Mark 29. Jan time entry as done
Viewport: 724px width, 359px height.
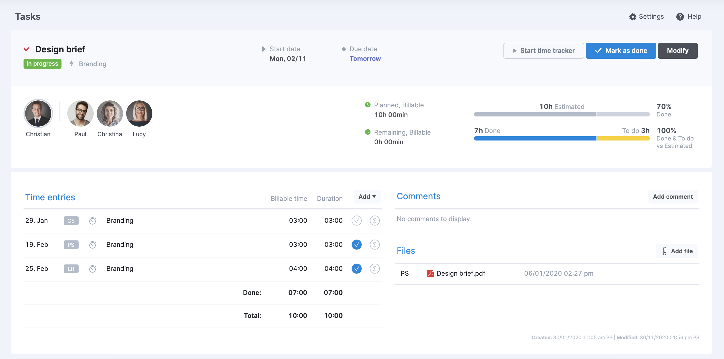pos(356,221)
